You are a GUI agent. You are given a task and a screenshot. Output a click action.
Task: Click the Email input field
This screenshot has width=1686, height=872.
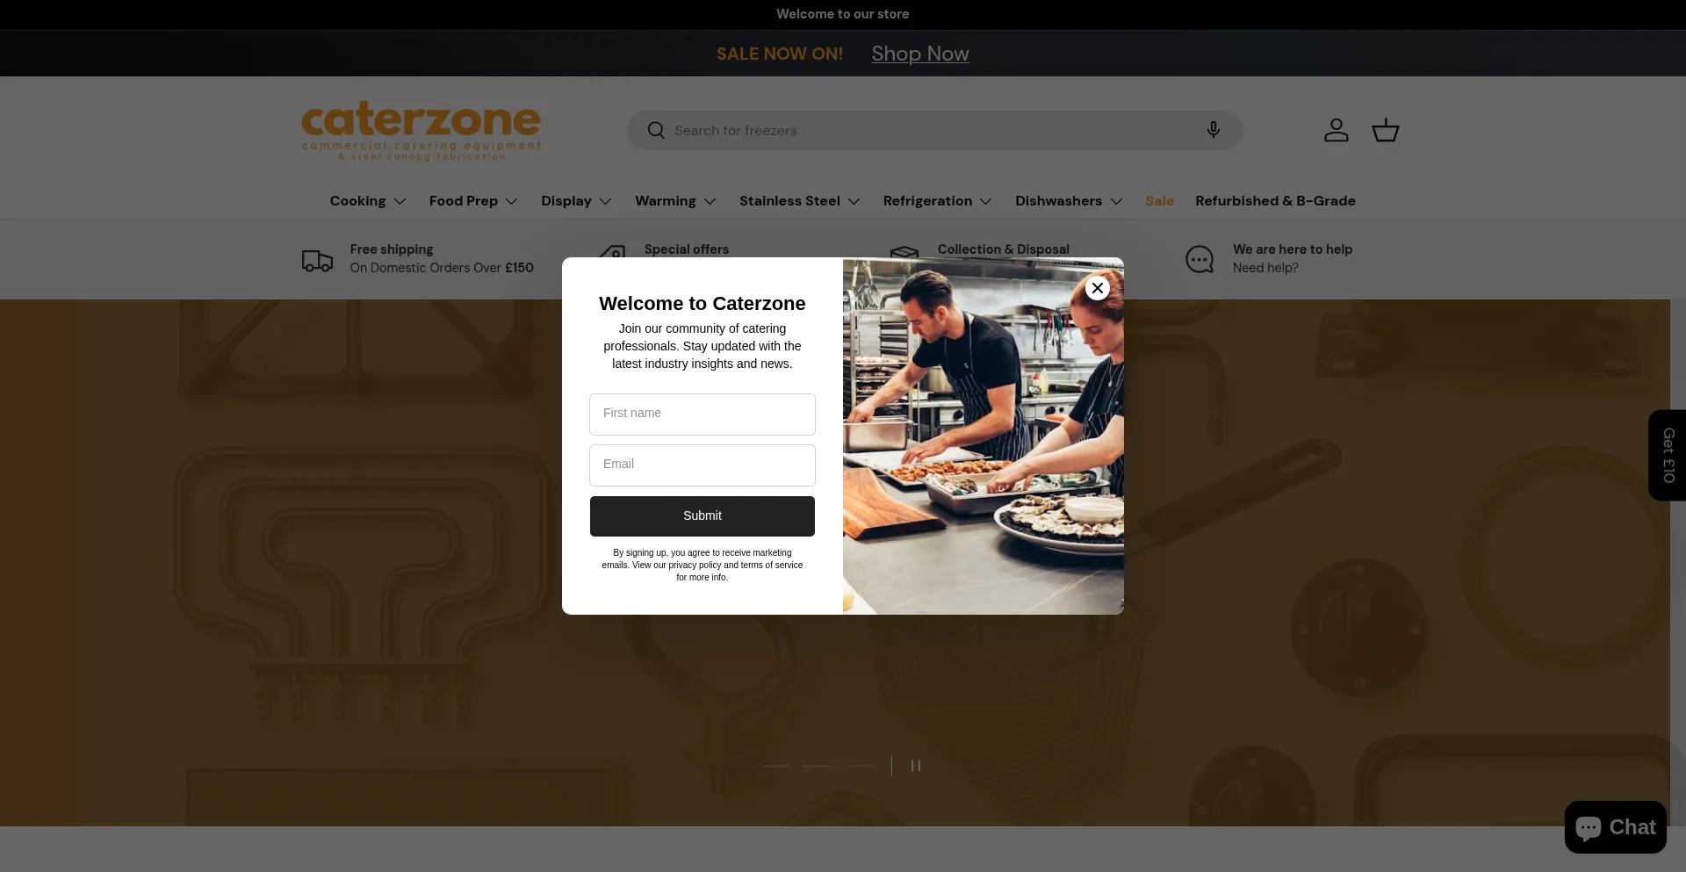coord(702,465)
